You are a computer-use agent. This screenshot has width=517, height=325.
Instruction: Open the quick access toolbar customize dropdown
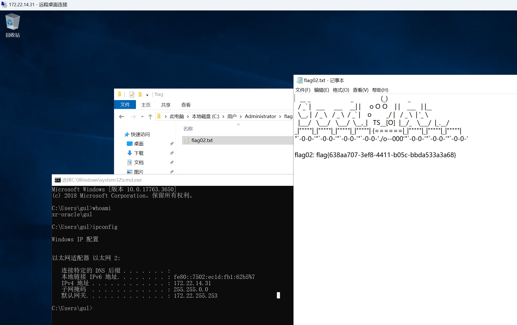click(147, 95)
